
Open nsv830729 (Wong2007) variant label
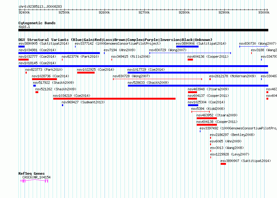(x=168, y=50)
